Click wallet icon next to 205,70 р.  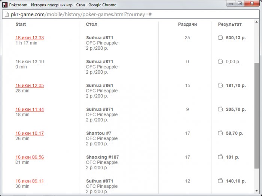coord(220,109)
